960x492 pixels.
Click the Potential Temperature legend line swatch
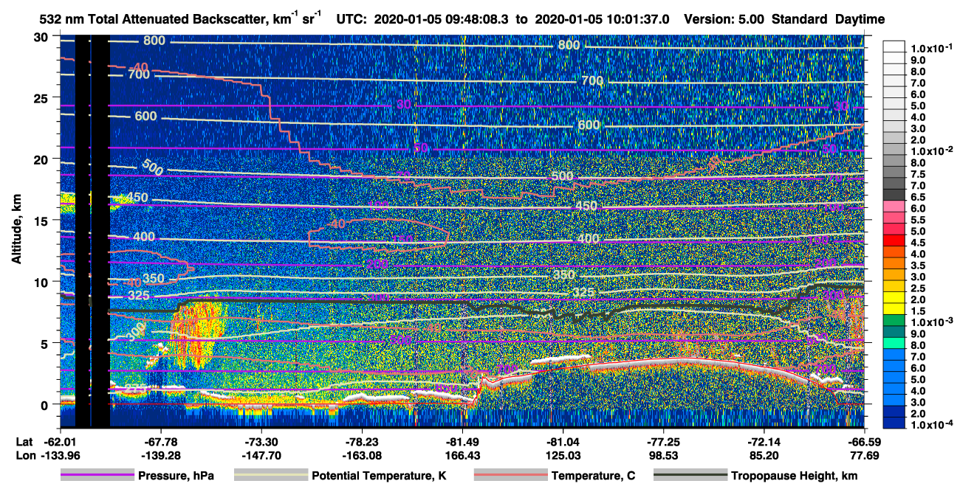tap(271, 476)
